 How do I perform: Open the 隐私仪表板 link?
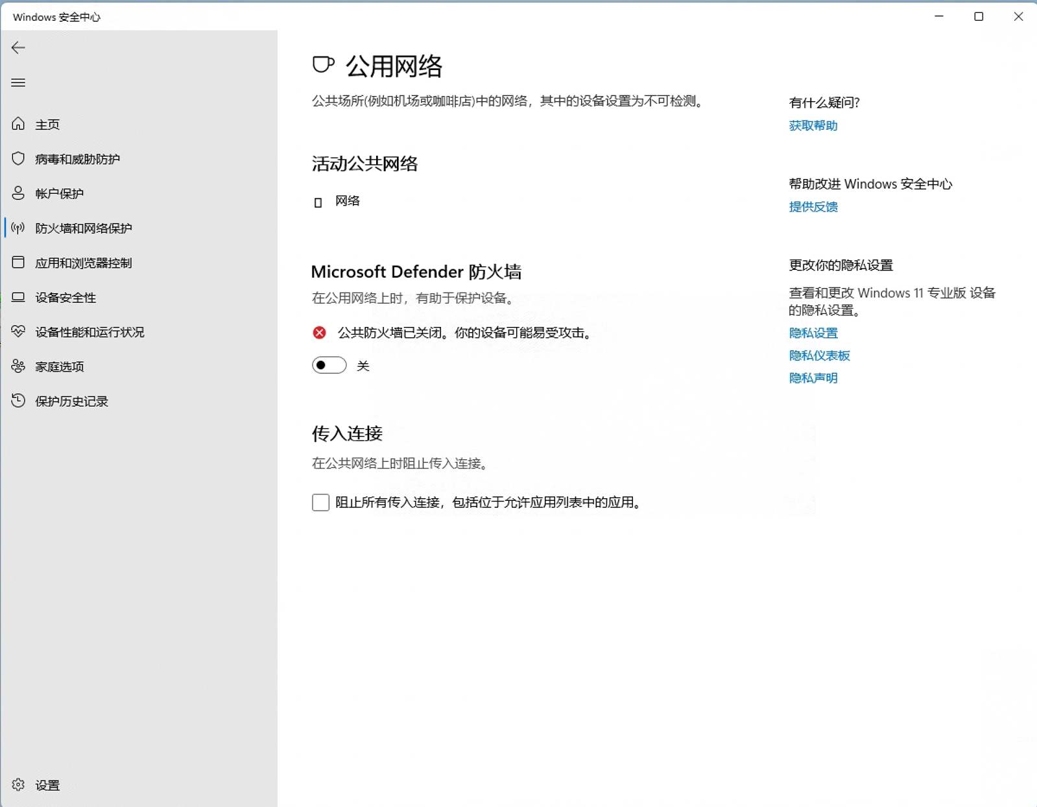819,355
